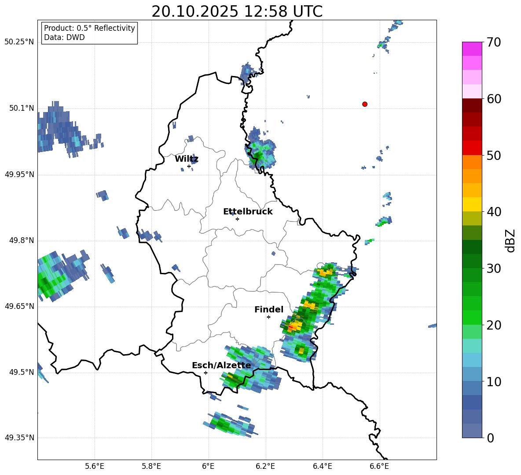This screenshot has height=475, width=521.
Task: Click the 49.35°N latitude label
Action: tap(19, 438)
